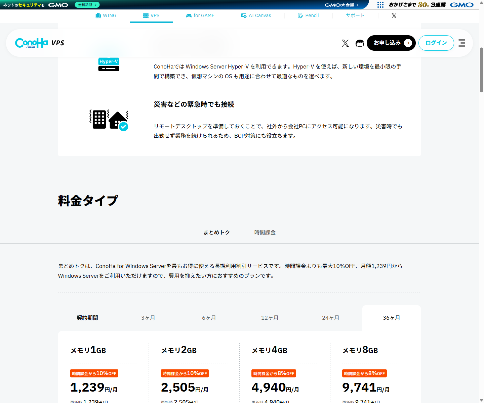Click the 9,741円/月 price

click(x=366, y=388)
